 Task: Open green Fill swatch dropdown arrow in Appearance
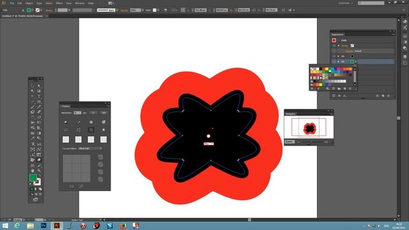coord(355,61)
